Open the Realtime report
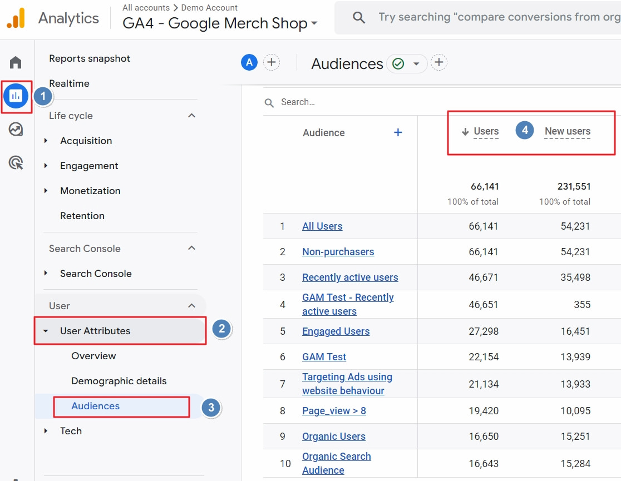Image resolution: width=621 pixels, height=481 pixels. pos(69,83)
